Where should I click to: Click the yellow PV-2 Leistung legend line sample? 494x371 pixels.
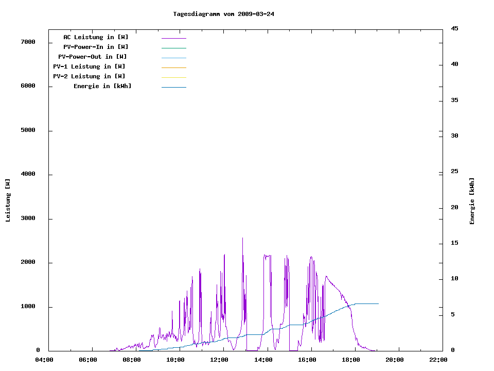click(173, 77)
